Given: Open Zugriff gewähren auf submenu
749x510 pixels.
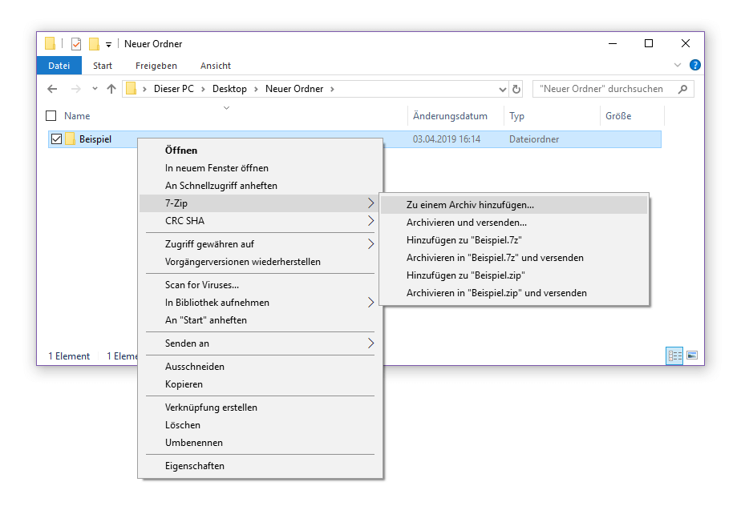Looking at the screenshot, I should pos(261,244).
